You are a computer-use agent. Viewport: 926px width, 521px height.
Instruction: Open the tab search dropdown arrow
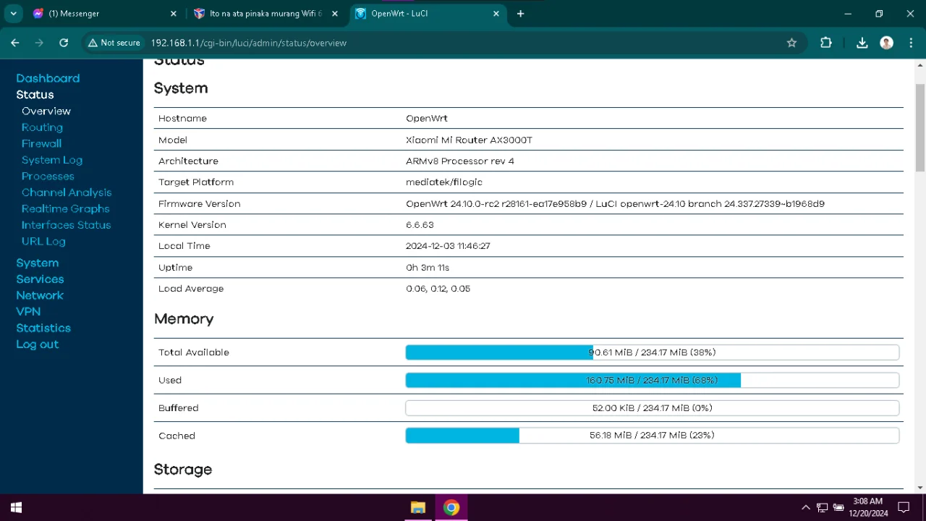coord(13,14)
